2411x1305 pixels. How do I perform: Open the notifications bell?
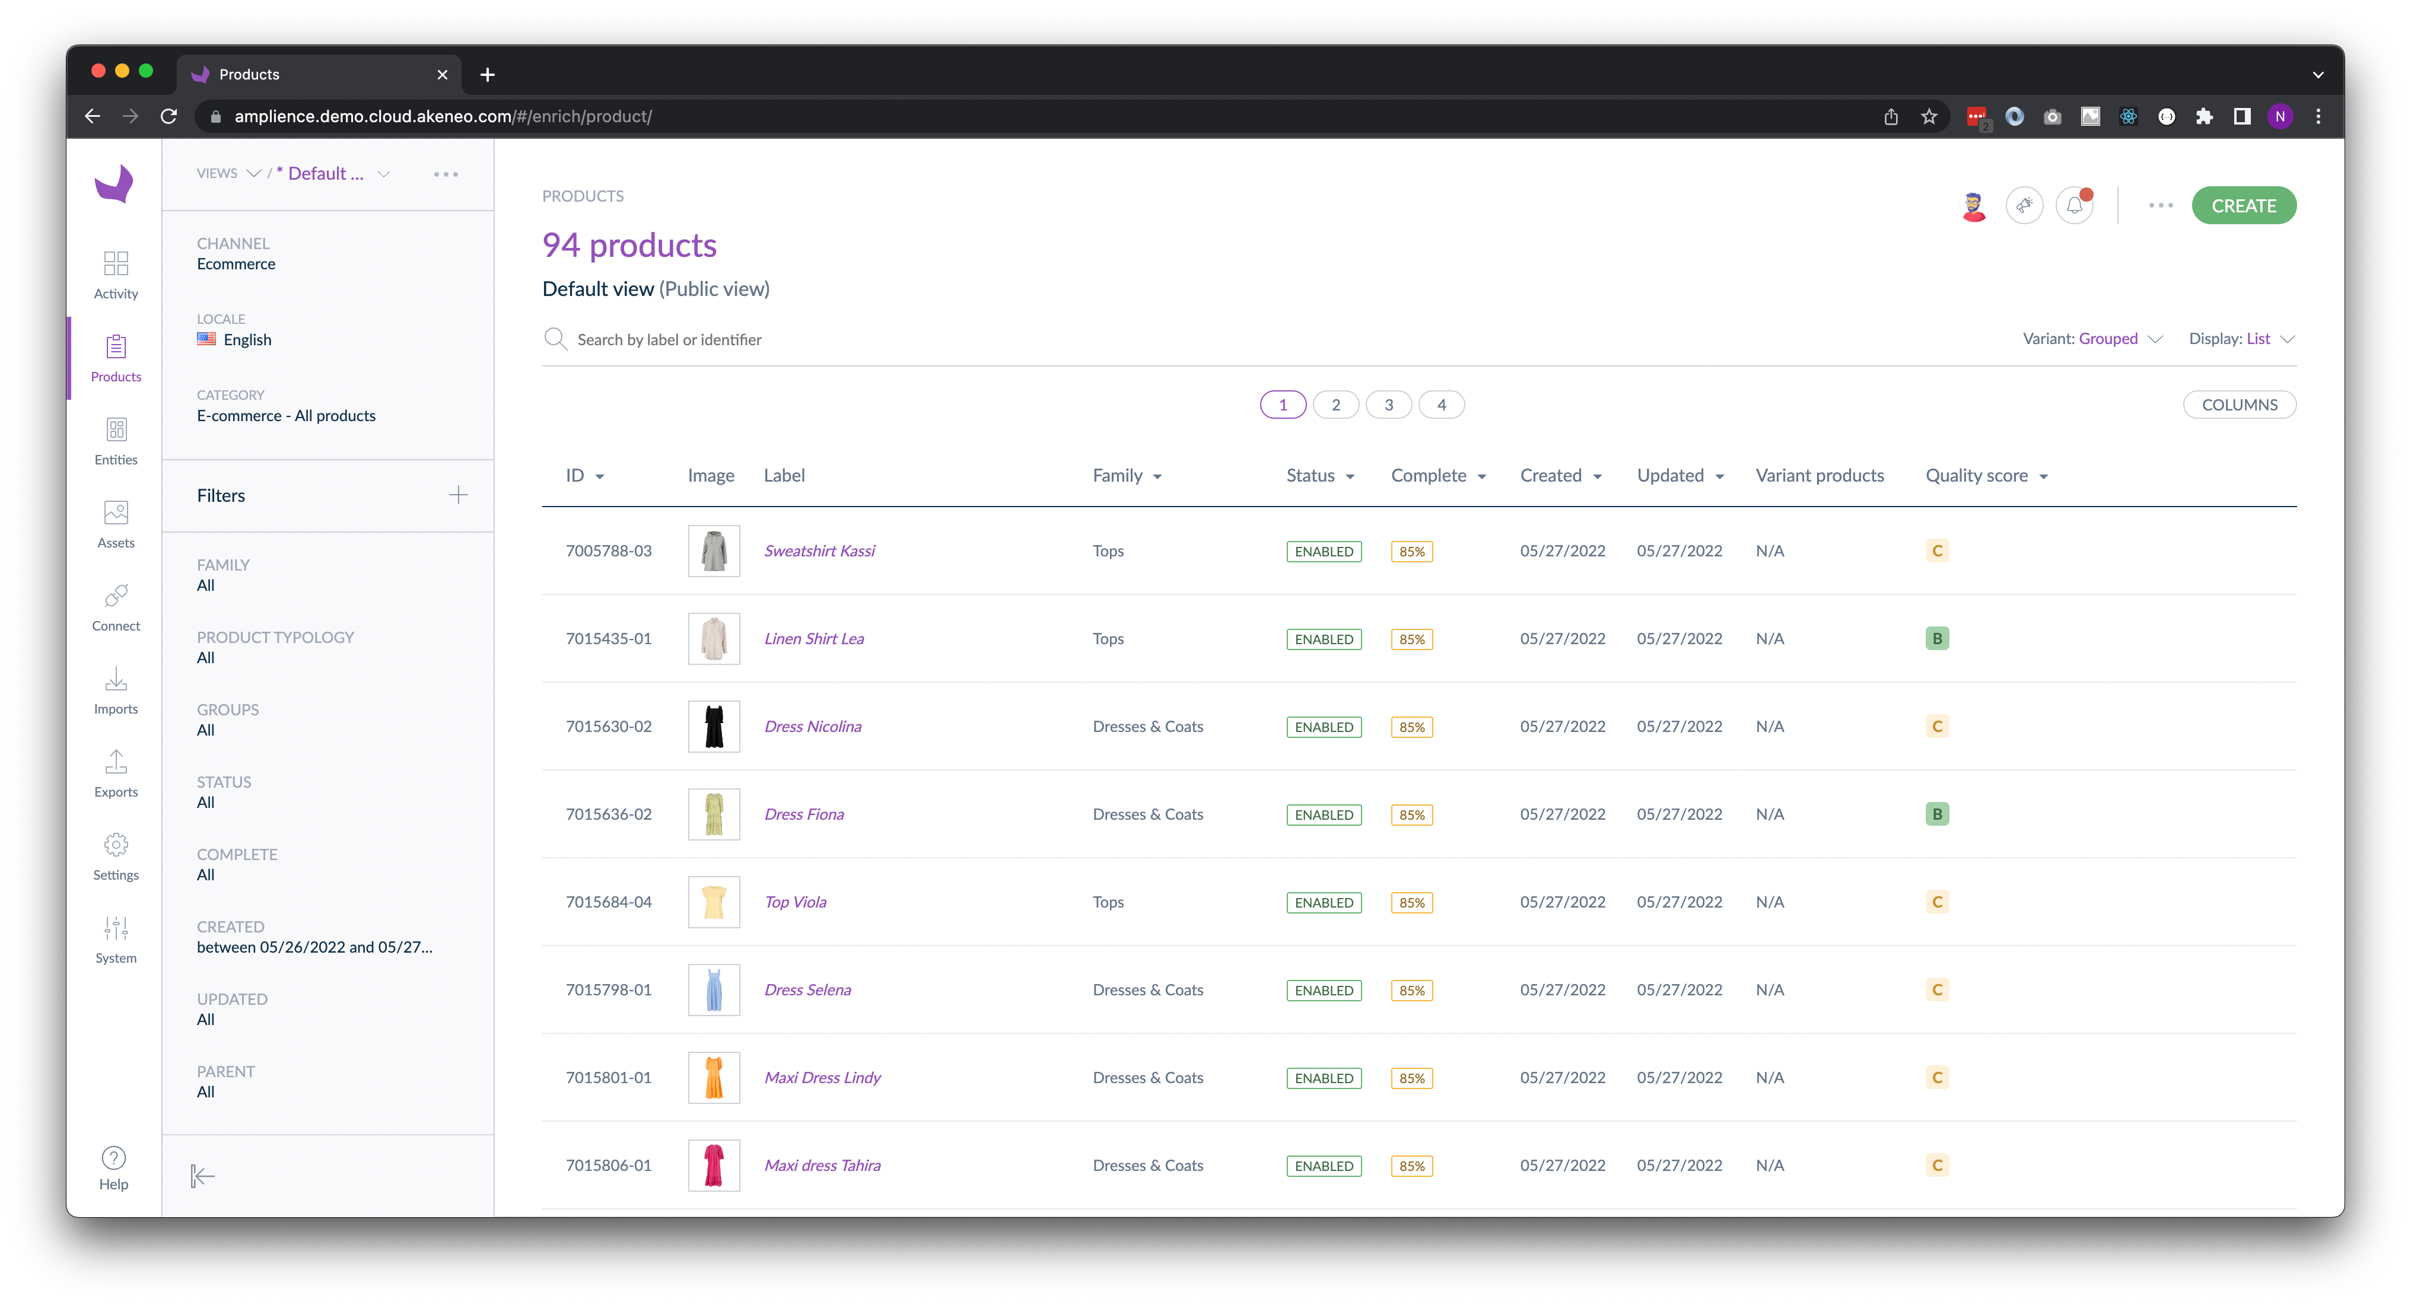click(2074, 204)
